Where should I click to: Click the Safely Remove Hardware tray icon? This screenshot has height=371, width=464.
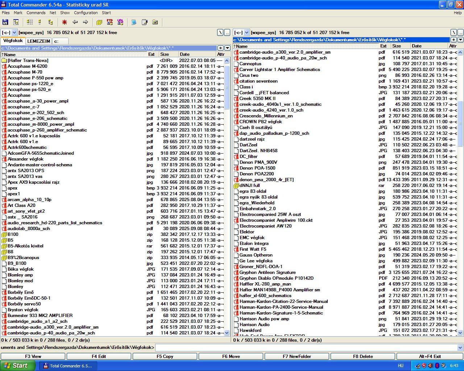coord(418,366)
